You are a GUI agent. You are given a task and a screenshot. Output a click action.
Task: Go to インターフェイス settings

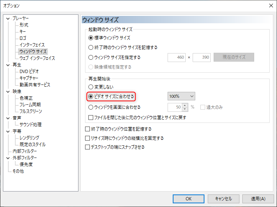(32, 45)
